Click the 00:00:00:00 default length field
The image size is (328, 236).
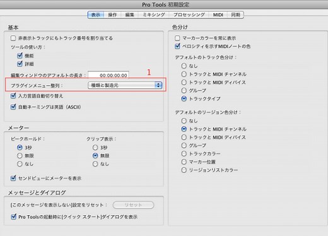point(108,75)
